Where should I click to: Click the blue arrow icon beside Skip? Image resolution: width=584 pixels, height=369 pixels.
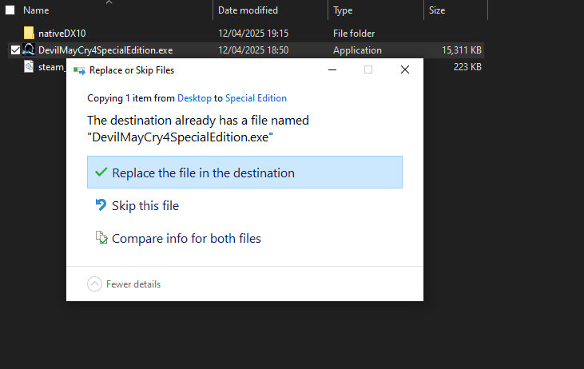tap(101, 205)
